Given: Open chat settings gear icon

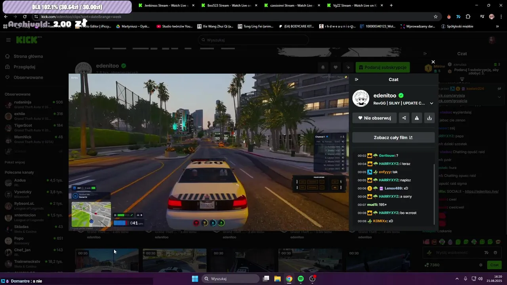Looking at the screenshot, I should coord(481,265).
